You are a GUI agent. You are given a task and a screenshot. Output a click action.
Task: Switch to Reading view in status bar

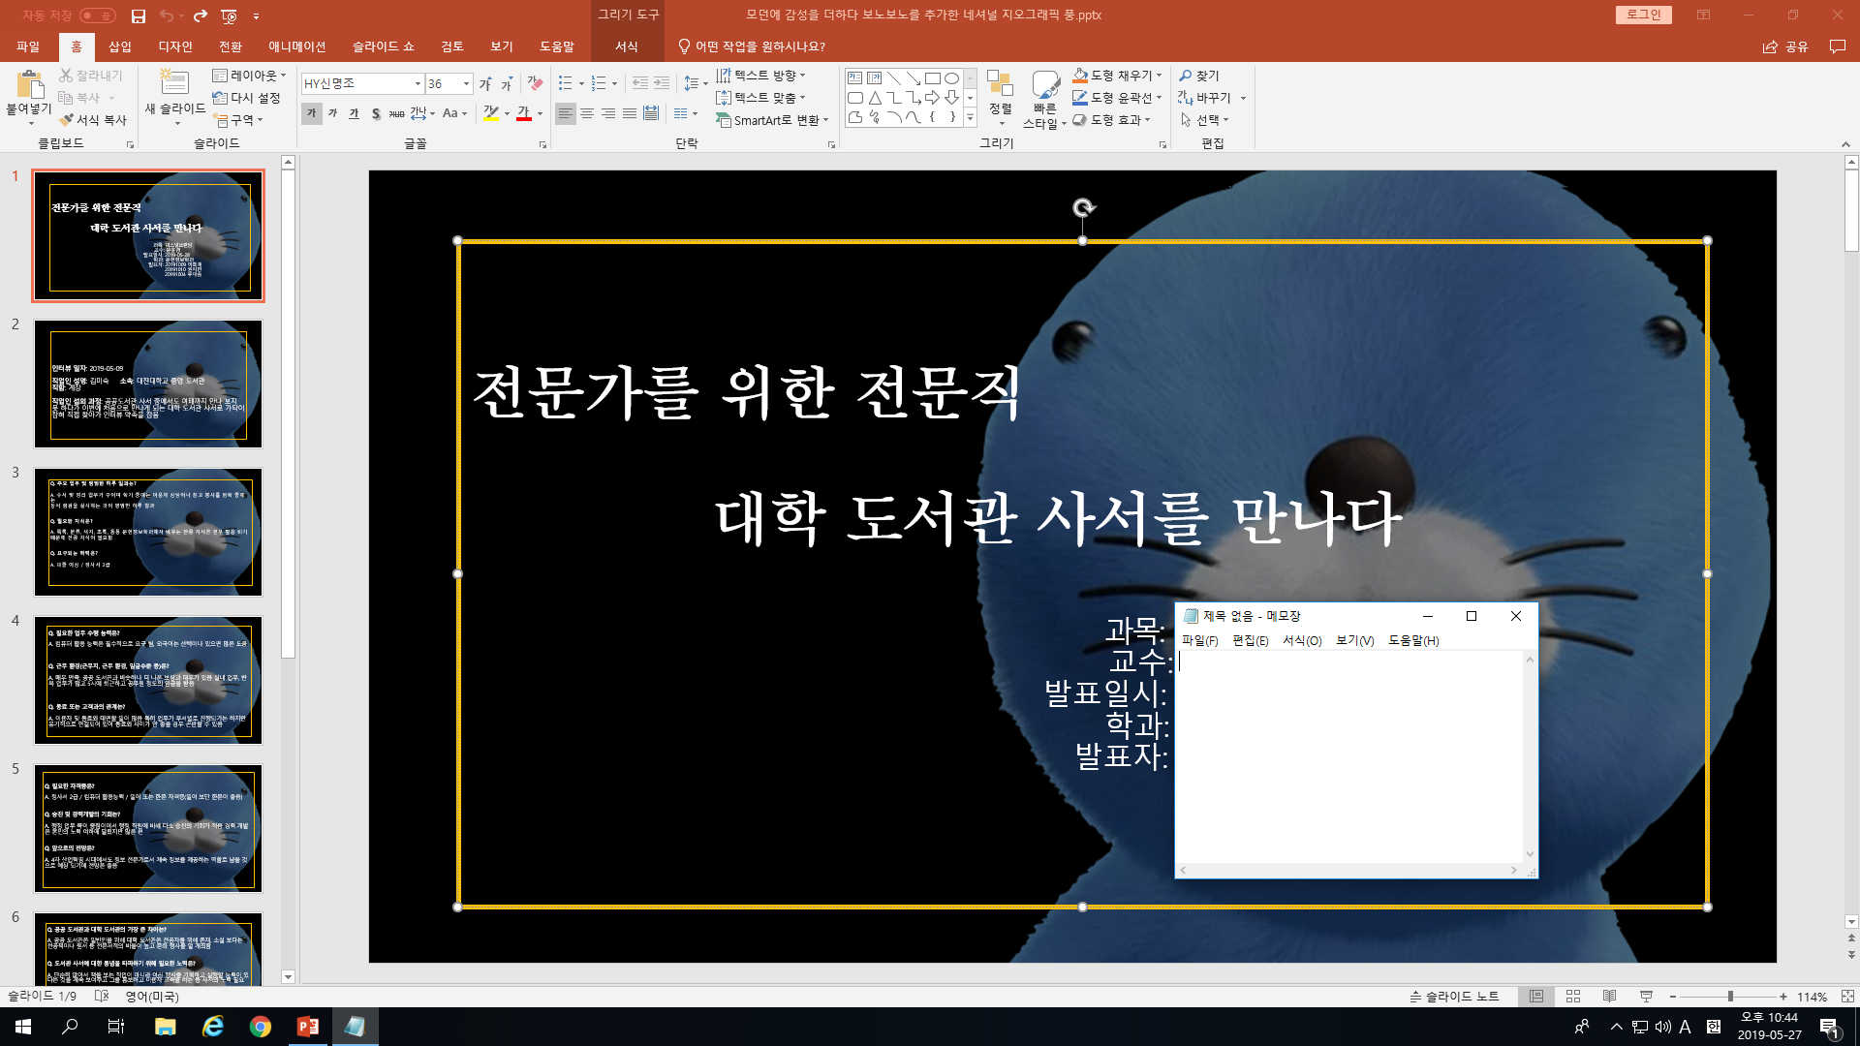tap(1609, 996)
